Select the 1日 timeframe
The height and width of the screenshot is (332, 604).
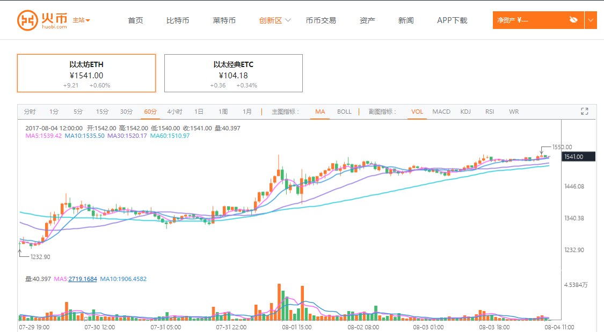point(199,112)
